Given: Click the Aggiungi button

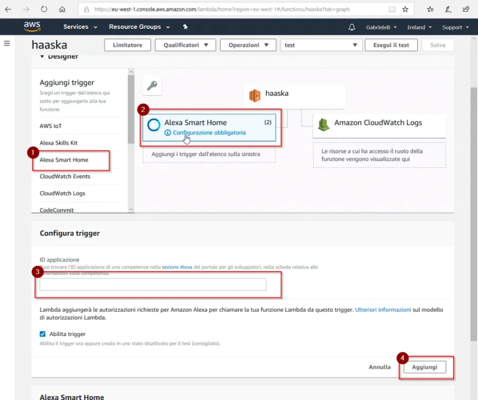Looking at the screenshot, I should point(425,367).
